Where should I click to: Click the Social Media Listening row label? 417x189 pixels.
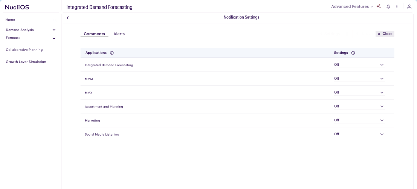102,135
